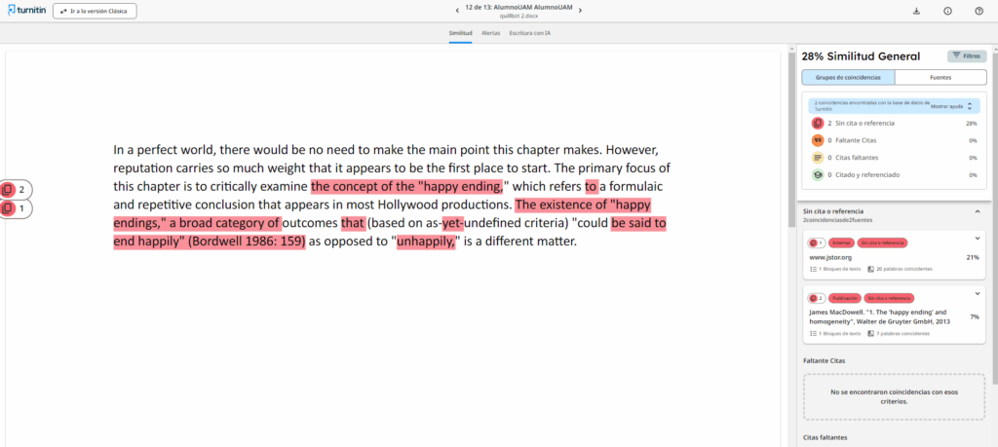Screen dimensions: 998x447
Task: Collapse the 'Sin cita o referencia' section
Action: [x=978, y=211]
